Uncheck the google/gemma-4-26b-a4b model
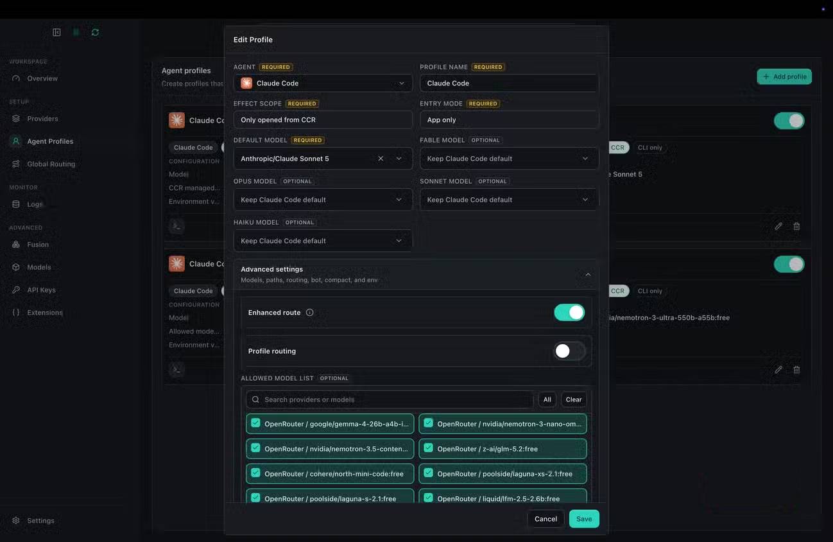The width and height of the screenshot is (833, 542). click(255, 423)
